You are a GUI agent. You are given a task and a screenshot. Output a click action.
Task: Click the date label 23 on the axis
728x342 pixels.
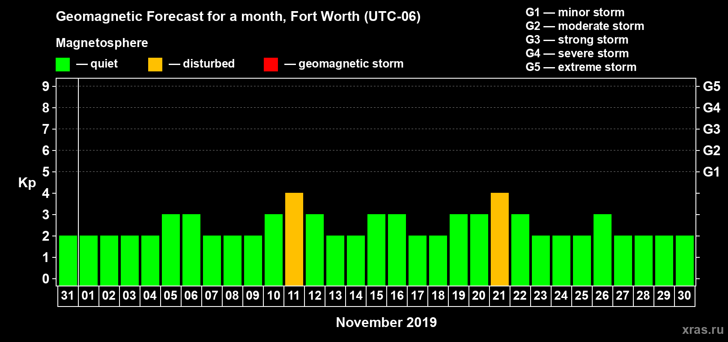coord(540,295)
